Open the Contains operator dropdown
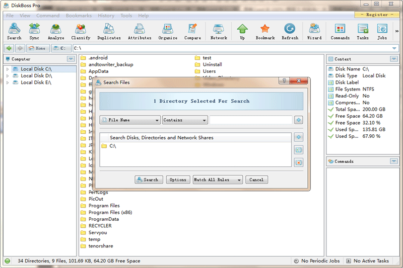Viewport: 403px width, 268px height. [185, 120]
